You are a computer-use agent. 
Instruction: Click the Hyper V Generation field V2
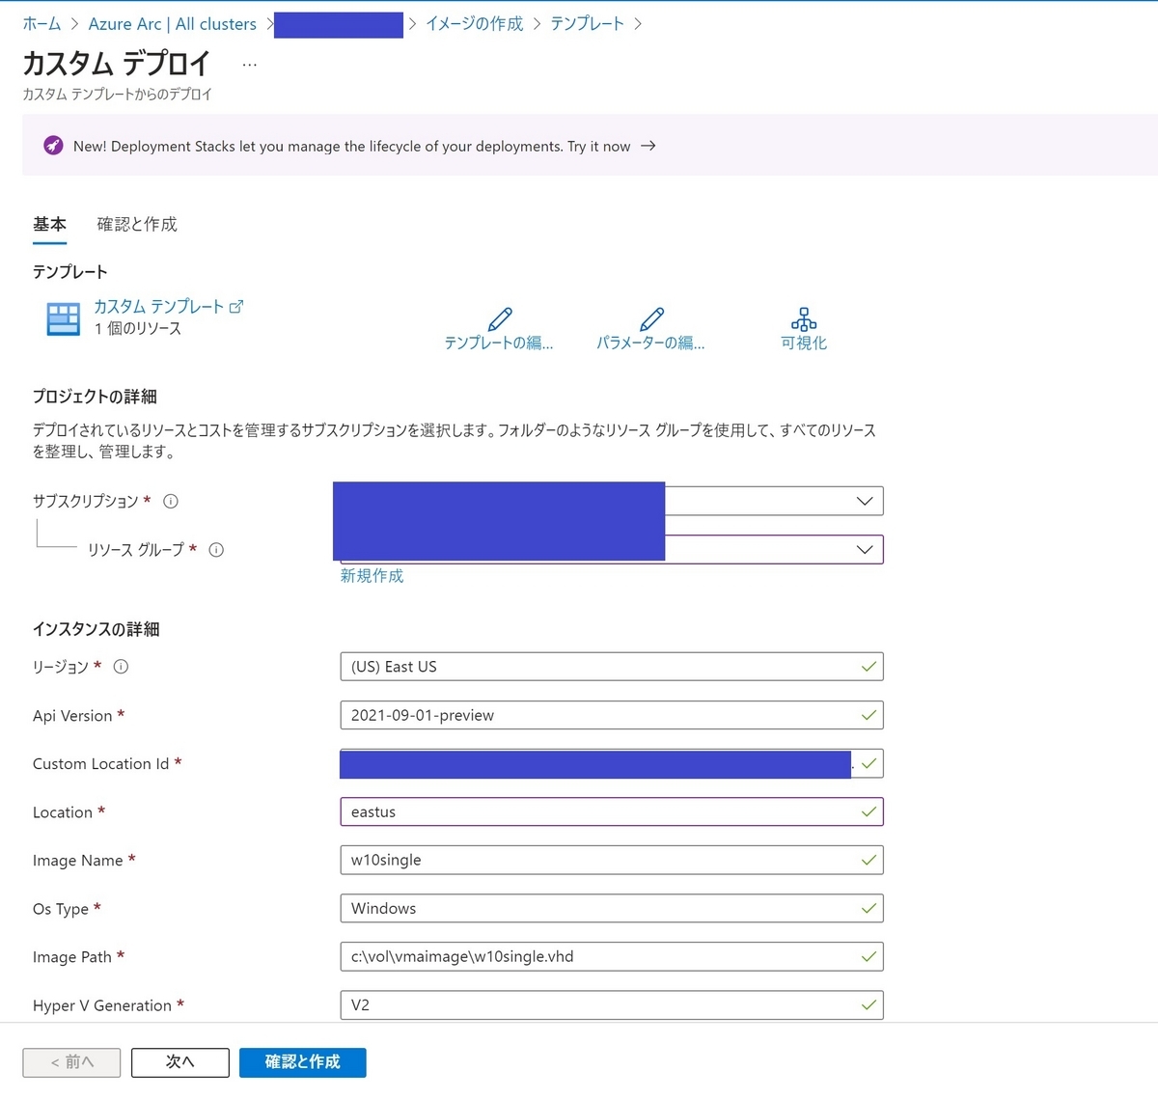[x=611, y=1004]
